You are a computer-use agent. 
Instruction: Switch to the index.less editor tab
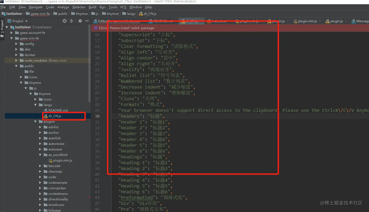[219, 21]
